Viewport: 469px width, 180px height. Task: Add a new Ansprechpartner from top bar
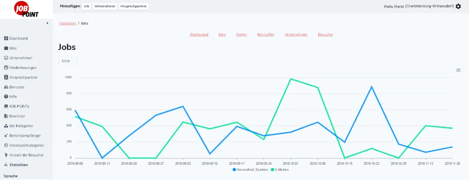[134, 6]
